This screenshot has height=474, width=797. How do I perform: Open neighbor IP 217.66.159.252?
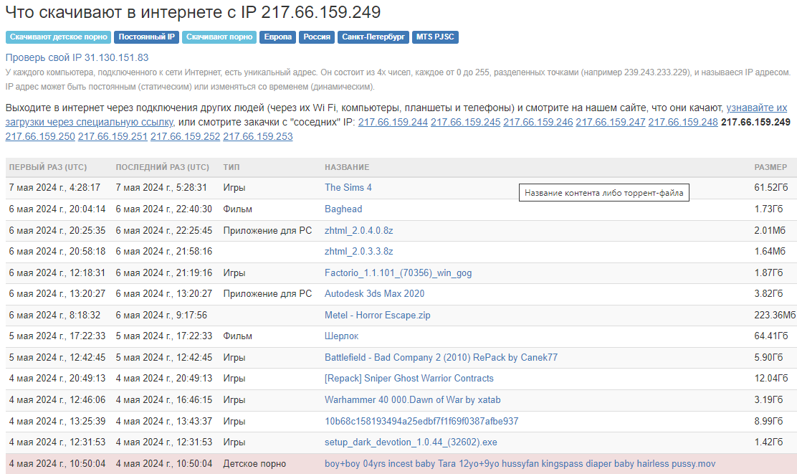point(185,136)
